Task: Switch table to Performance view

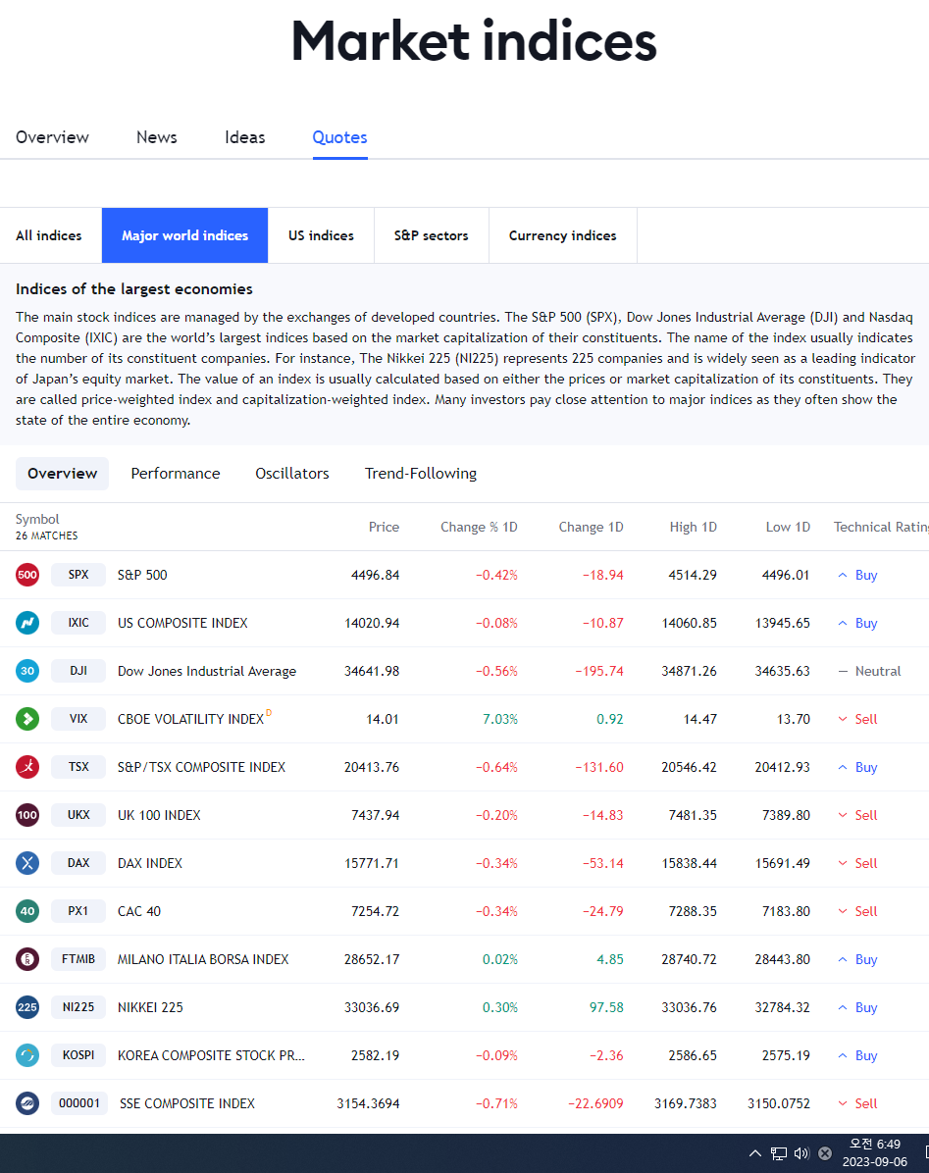Action: click(175, 474)
